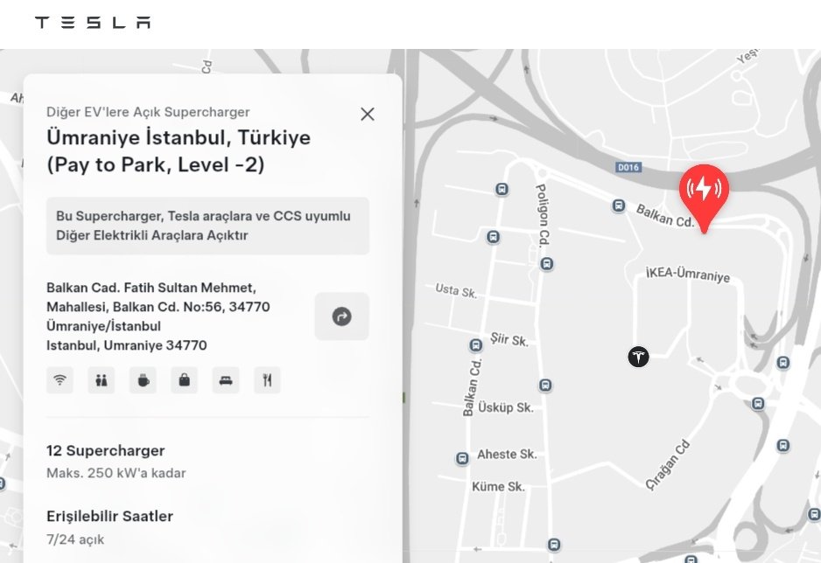Select the lodging bed amenity icon

tap(226, 380)
